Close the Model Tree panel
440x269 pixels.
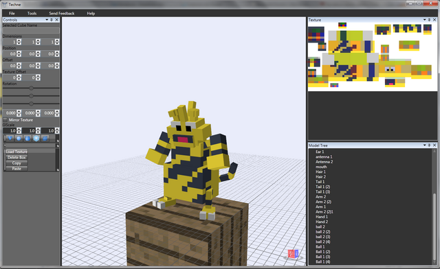[434, 145]
